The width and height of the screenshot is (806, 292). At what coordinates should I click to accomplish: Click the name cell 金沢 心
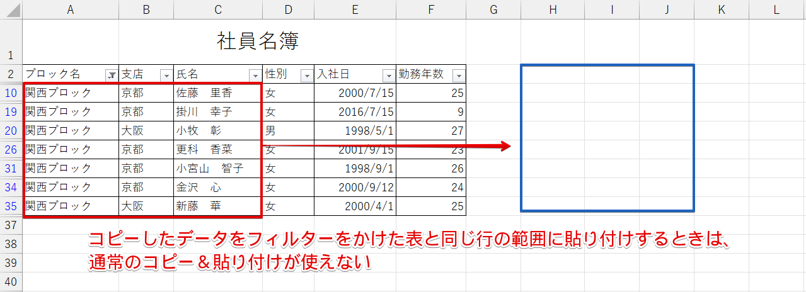coord(218,188)
